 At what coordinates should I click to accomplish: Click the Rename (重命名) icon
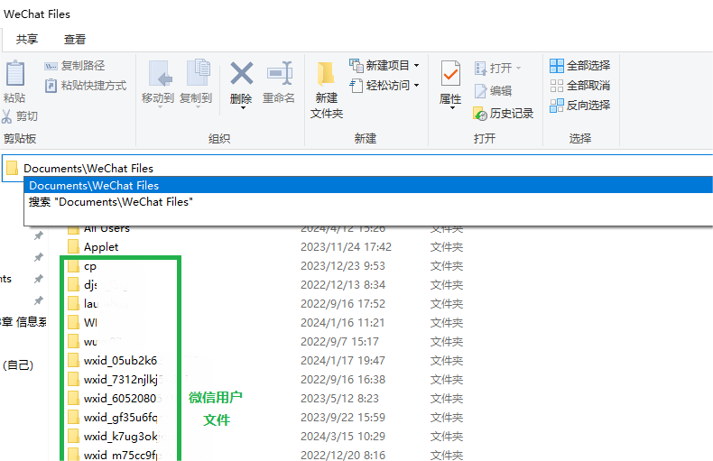[279, 73]
